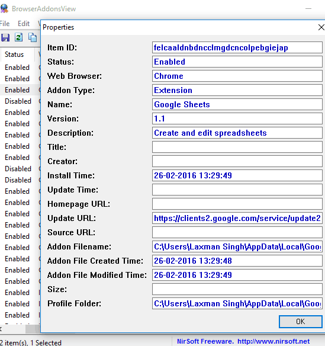
Task: Open the Edit menu
Action: point(24,24)
